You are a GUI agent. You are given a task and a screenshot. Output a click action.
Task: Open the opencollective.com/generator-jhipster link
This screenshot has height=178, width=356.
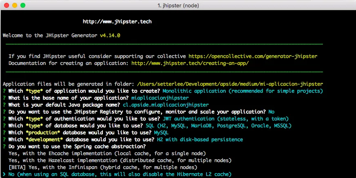[x=253, y=56]
